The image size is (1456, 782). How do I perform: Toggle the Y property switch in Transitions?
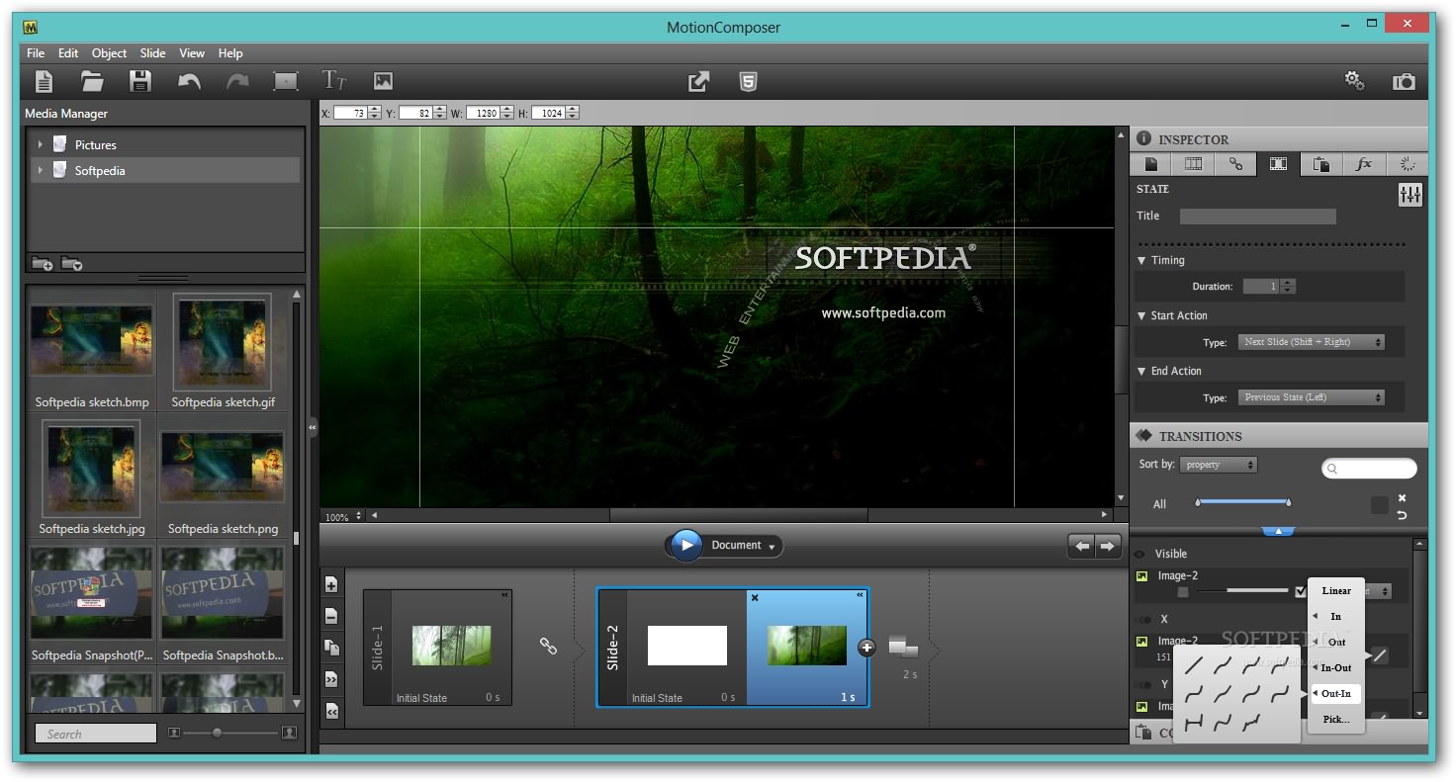(x=1145, y=684)
